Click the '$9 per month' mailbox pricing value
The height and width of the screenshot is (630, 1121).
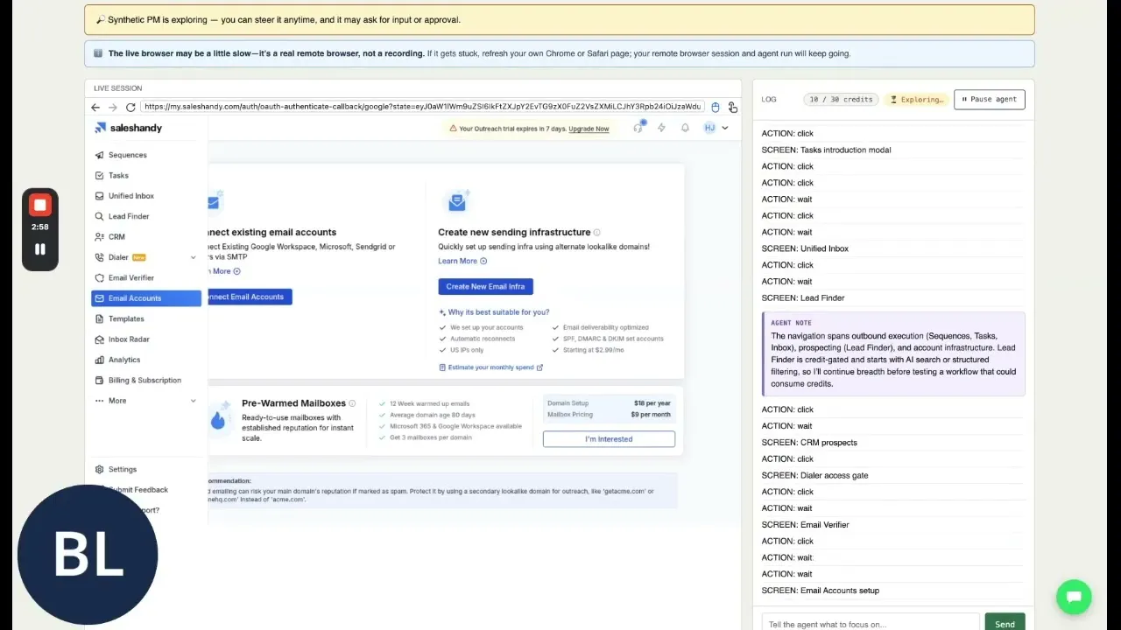651,415
